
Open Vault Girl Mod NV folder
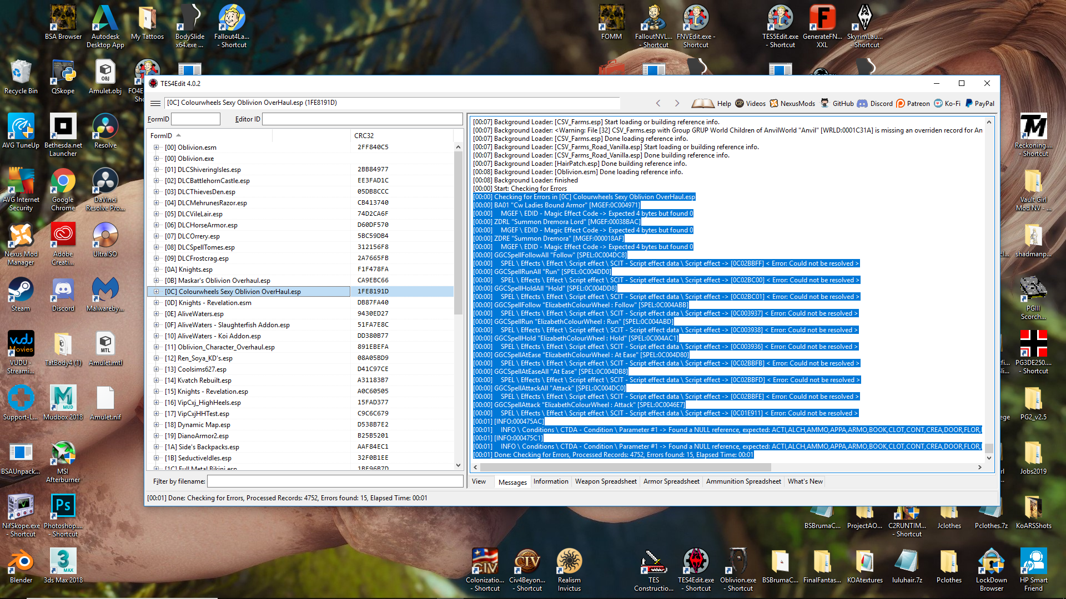point(1033,189)
